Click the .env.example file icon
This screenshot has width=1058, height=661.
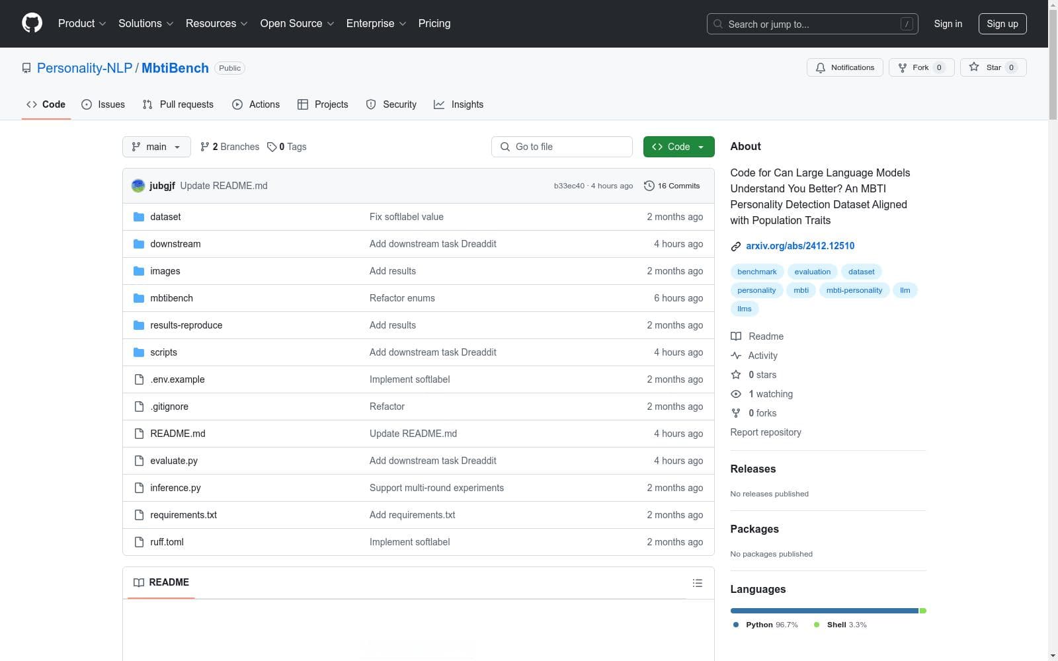[x=139, y=379]
